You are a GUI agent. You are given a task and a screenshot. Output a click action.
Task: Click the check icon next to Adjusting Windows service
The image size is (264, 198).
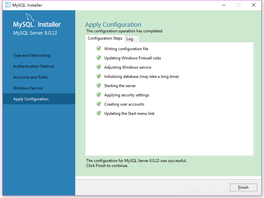pos(99,67)
